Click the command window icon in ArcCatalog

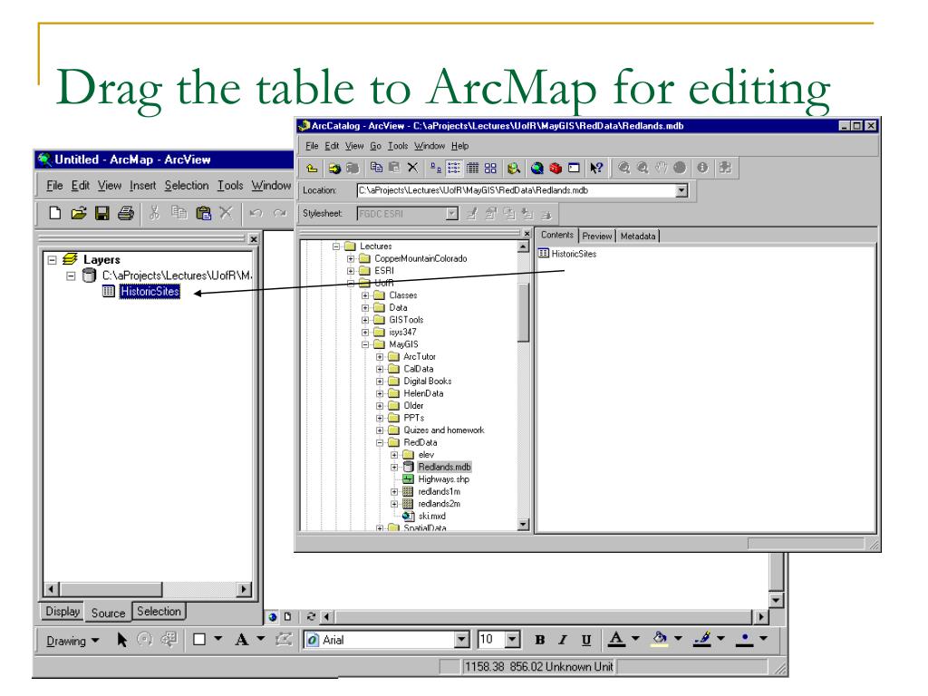coord(574,168)
